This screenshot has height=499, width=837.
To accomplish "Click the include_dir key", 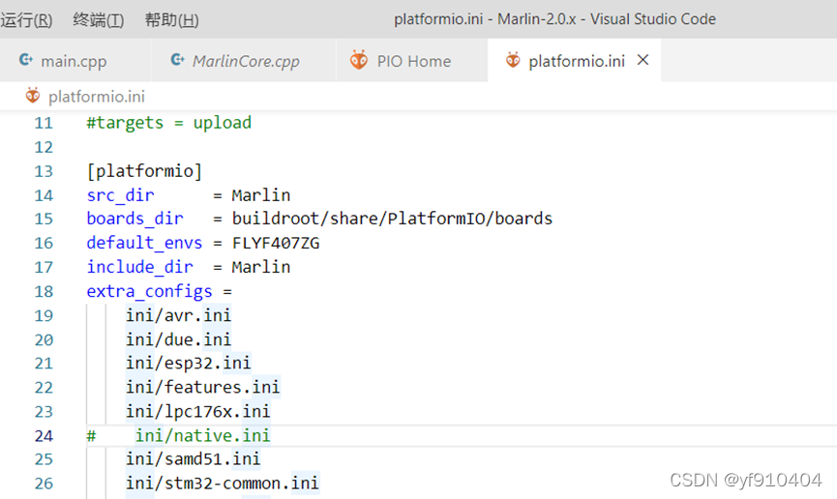I will [139, 267].
